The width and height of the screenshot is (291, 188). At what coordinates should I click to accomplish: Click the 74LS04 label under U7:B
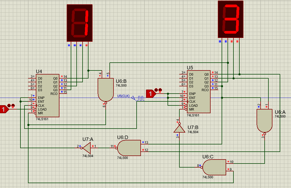[193, 132]
